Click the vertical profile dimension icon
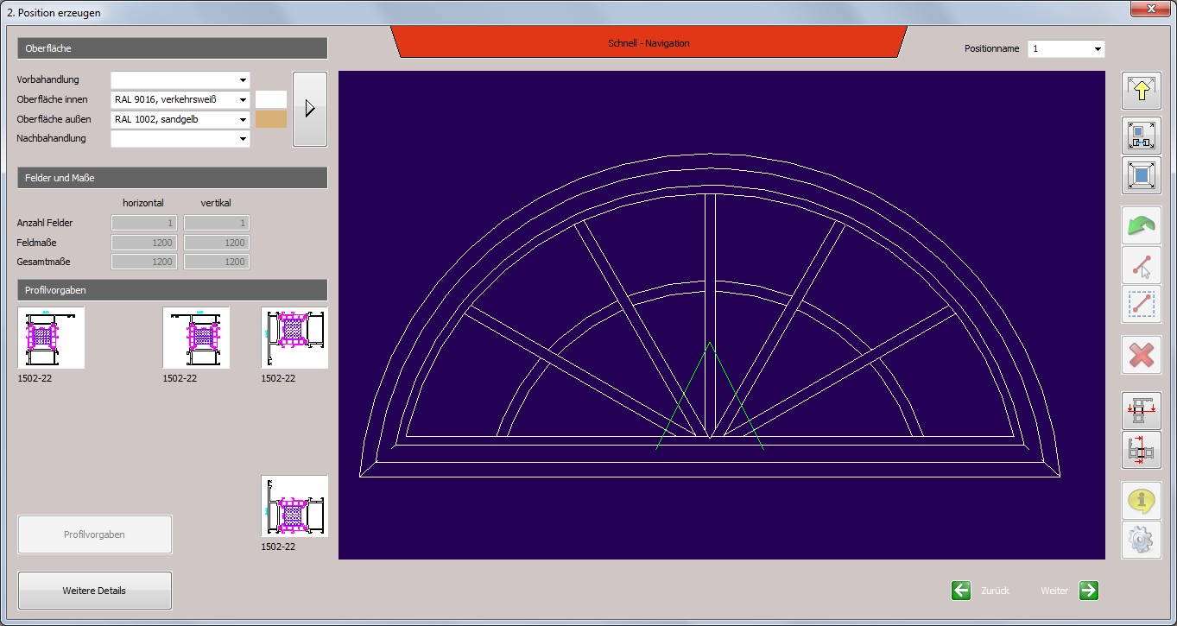The width and height of the screenshot is (1177, 626). point(1141,411)
